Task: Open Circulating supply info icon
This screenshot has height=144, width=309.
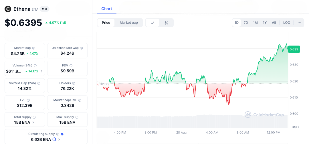Action: [58, 134]
